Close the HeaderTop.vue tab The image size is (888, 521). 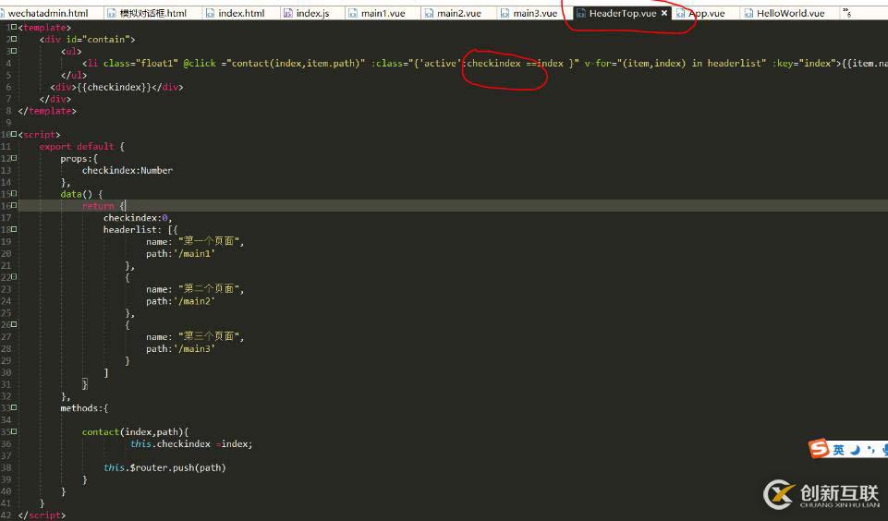coord(663,14)
